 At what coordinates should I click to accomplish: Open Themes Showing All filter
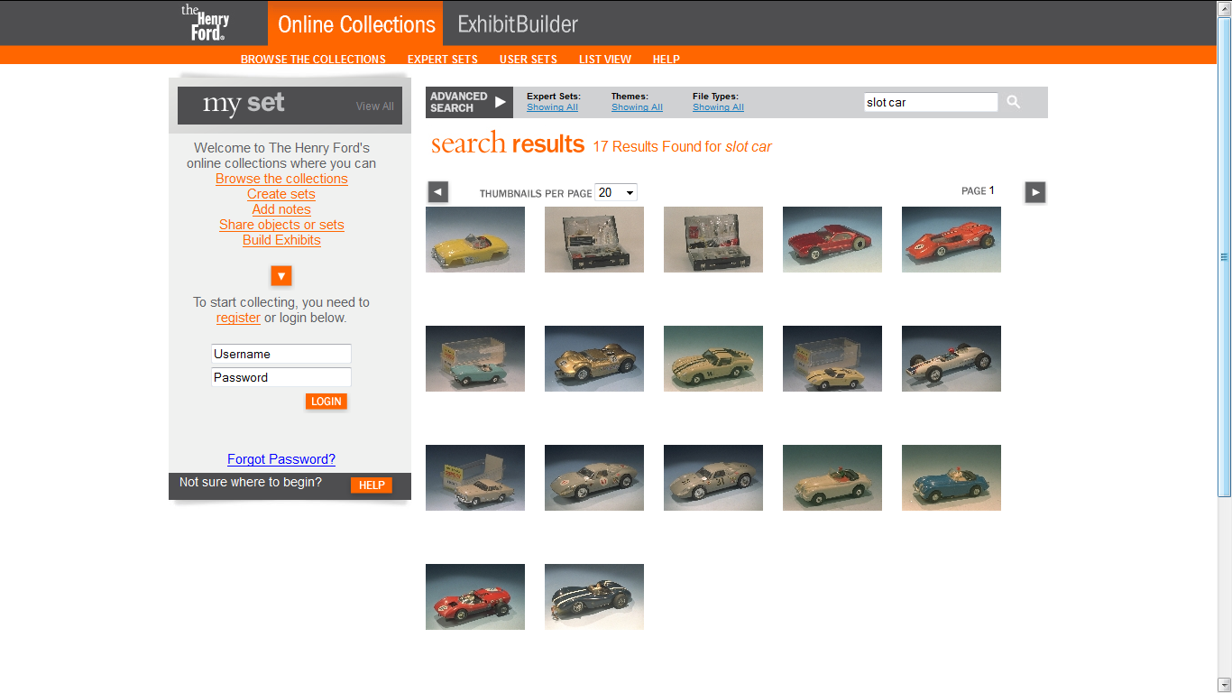click(637, 107)
